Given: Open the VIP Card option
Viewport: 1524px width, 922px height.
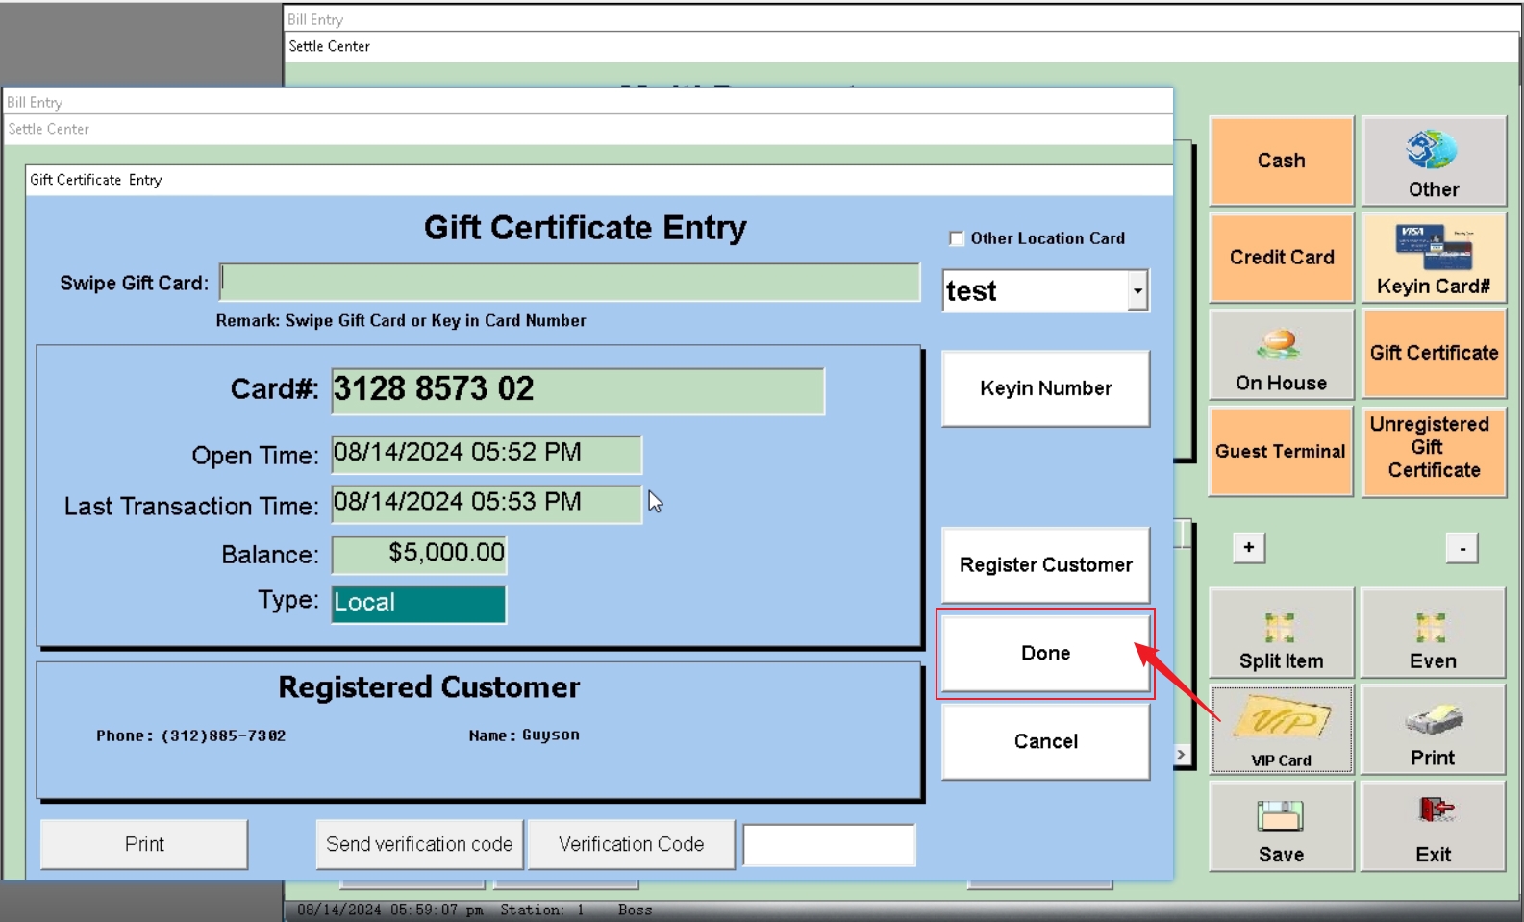Looking at the screenshot, I should [1281, 730].
